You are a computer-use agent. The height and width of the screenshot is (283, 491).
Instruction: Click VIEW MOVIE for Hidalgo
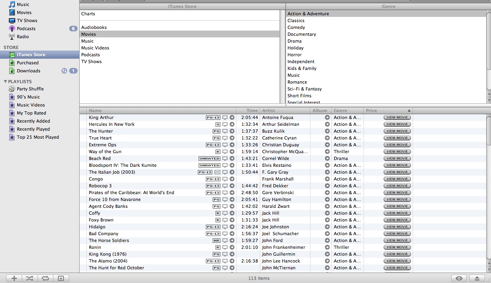coord(397,227)
